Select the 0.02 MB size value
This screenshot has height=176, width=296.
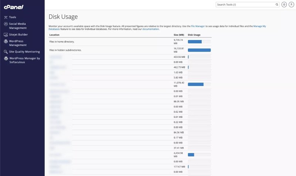pyautogui.click(x=178, y=112)
